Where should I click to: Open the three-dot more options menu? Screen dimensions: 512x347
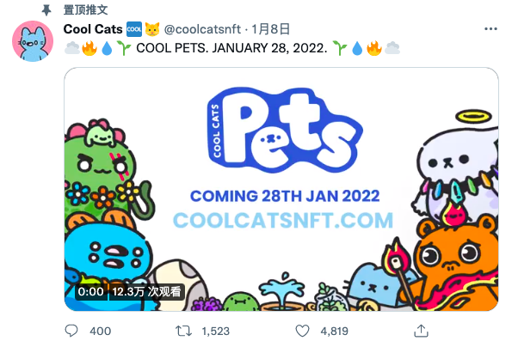490,29
